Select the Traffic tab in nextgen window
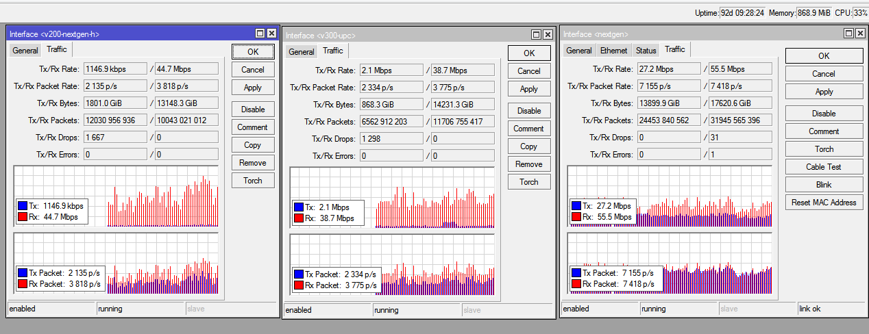Image resolution: width=869 pixels, height=334 pixels. click(x=675, y=49)
